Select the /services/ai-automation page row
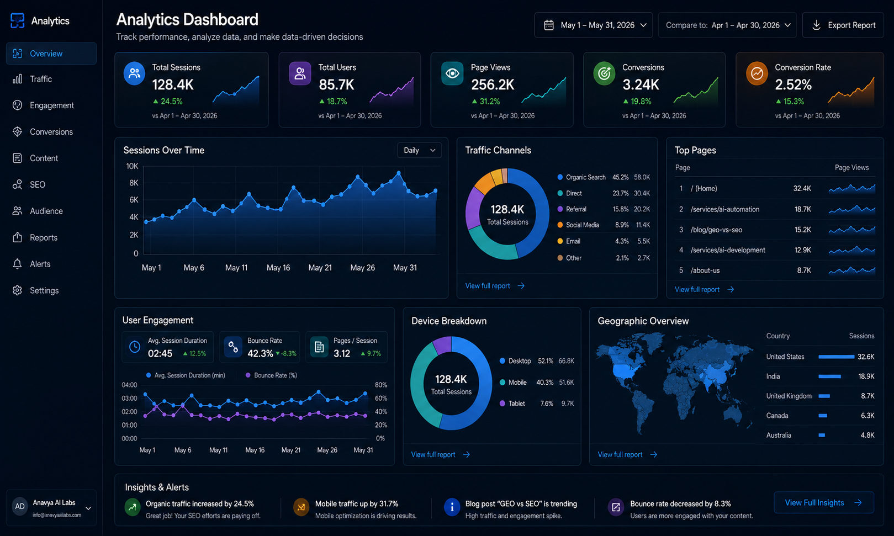The width and height of the screenshot is (894, 536). click(775, 209)
